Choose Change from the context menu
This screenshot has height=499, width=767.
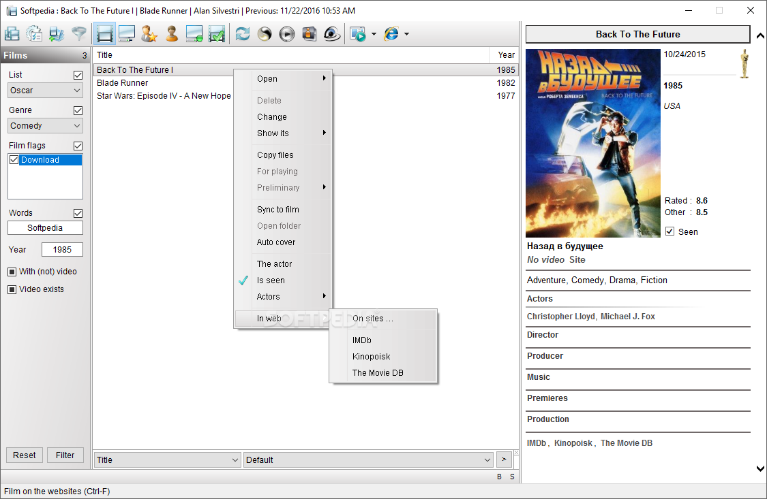tap(283, 116)
